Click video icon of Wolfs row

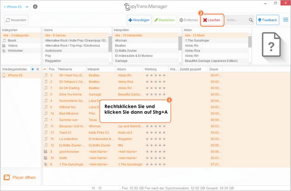pos(46,158)
